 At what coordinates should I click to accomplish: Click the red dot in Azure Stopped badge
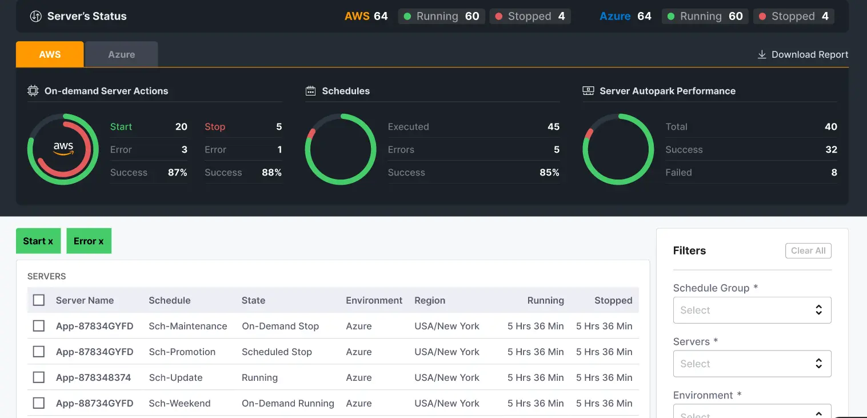pos(762,17)
